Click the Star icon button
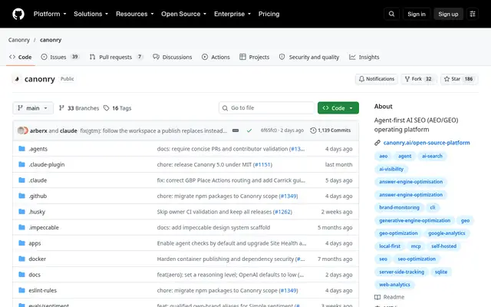Screen dimensions: 491x307 [x=459, y=79]
